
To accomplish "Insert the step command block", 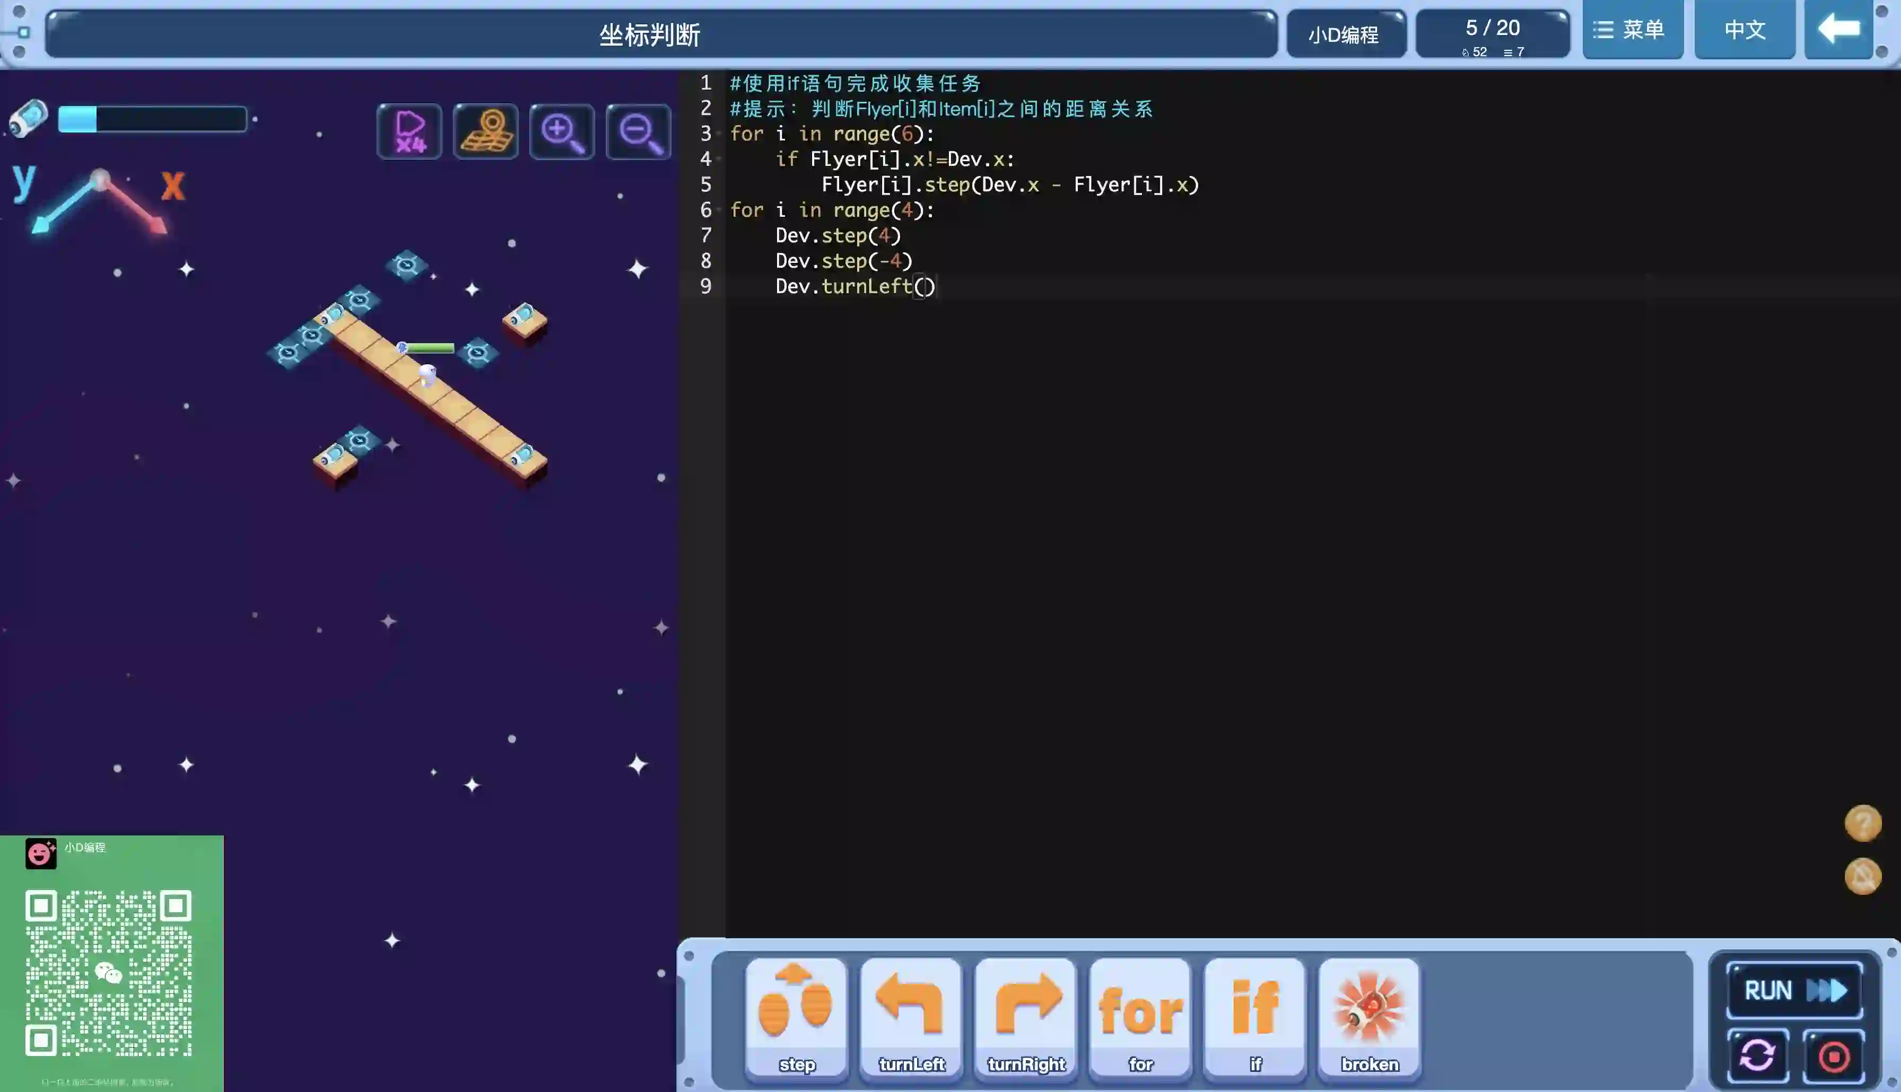I will (797, 1017).
